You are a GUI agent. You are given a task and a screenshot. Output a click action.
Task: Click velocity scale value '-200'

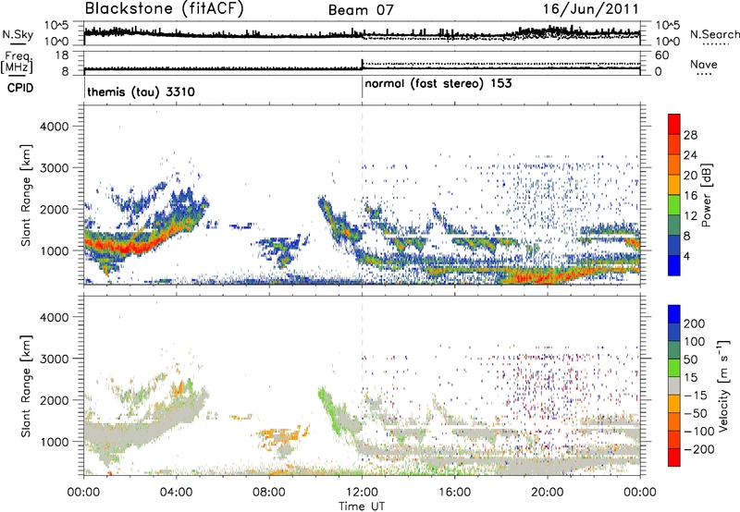(699, 449)
